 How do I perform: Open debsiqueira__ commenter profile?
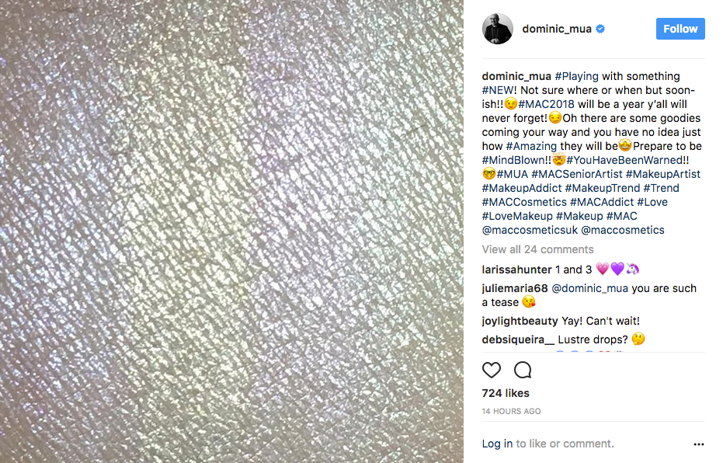coord(518,340)
